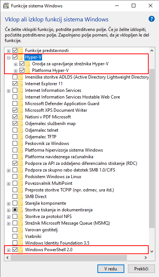The image size is (159, 277).
Task: Click the Vsebniki folder icon
Action: tap(21, 236)
